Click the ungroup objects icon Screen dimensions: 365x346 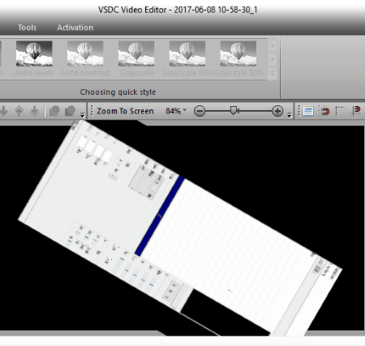tap(70, 111)
